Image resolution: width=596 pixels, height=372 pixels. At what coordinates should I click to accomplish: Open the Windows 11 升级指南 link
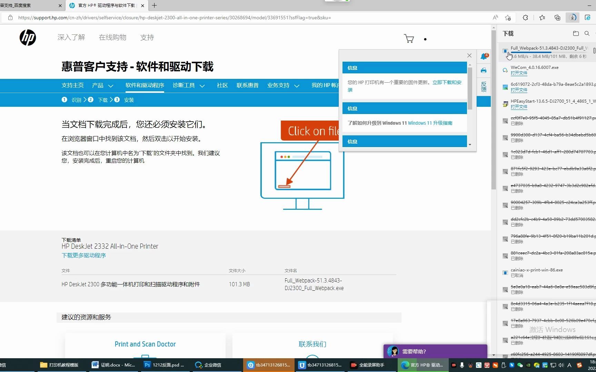point(430,123)
